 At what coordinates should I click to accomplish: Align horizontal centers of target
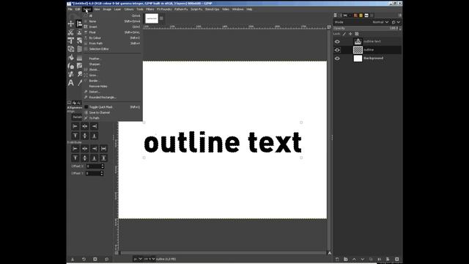tap(85, 126)
